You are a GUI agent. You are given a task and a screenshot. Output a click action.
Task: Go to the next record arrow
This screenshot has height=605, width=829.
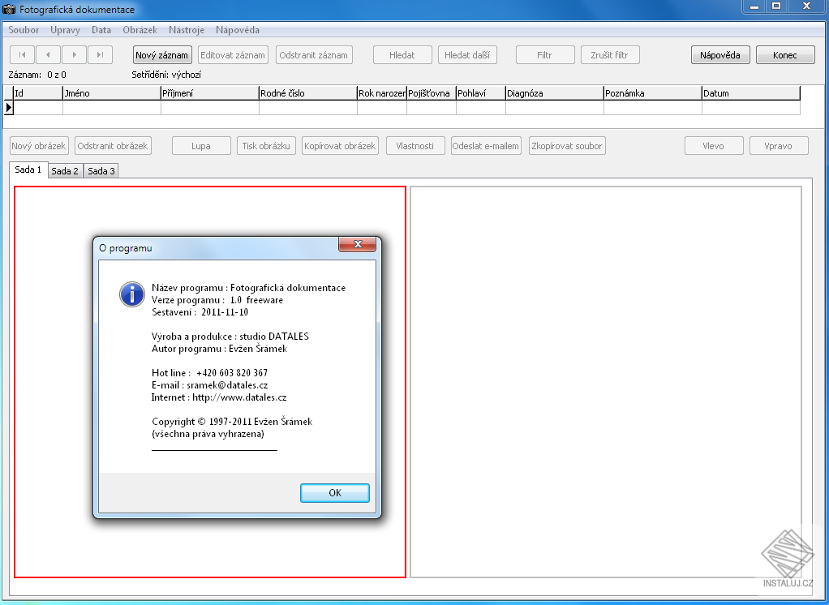coord(74,55)
